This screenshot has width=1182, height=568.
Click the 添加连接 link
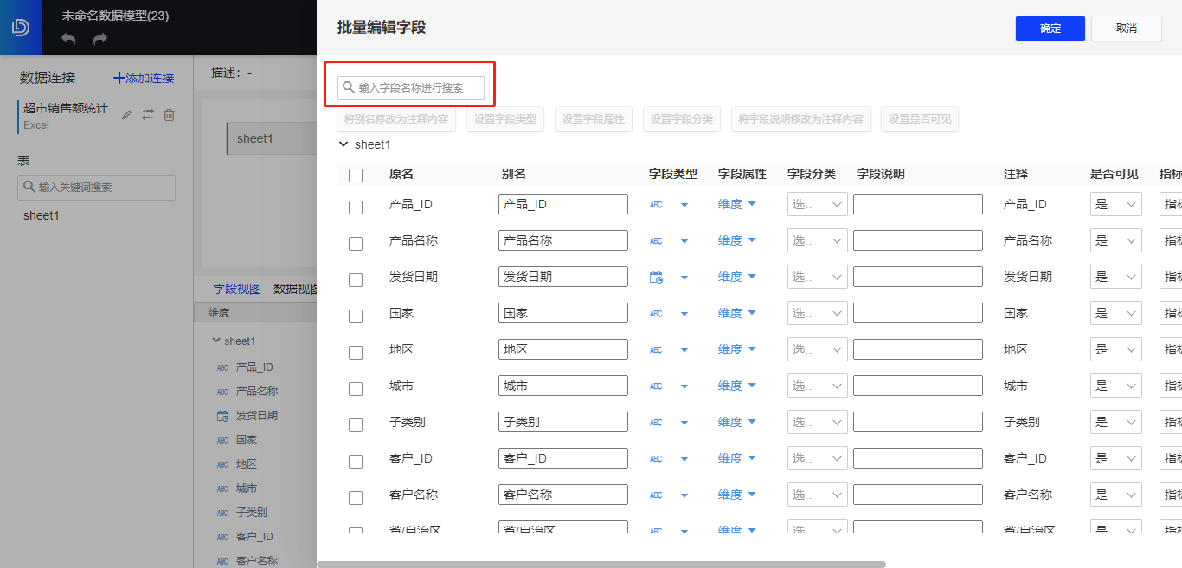tap(143, 77)
